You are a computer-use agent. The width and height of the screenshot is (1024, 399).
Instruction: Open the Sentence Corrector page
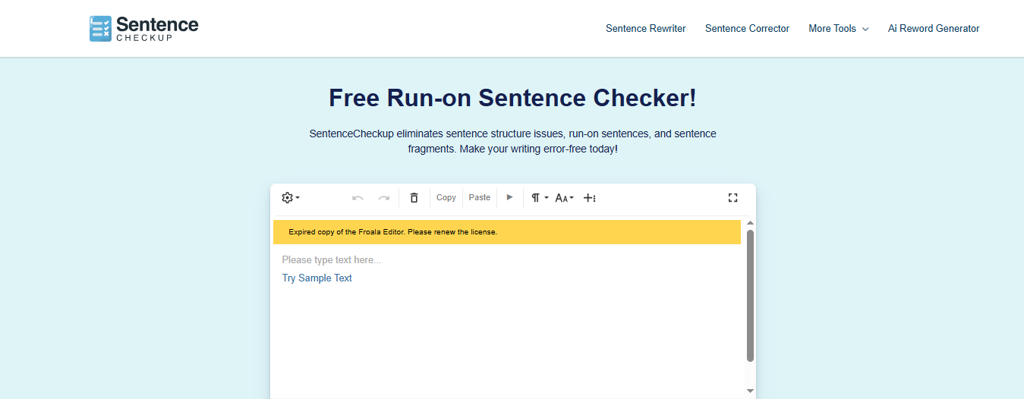[x=747, y=29]
